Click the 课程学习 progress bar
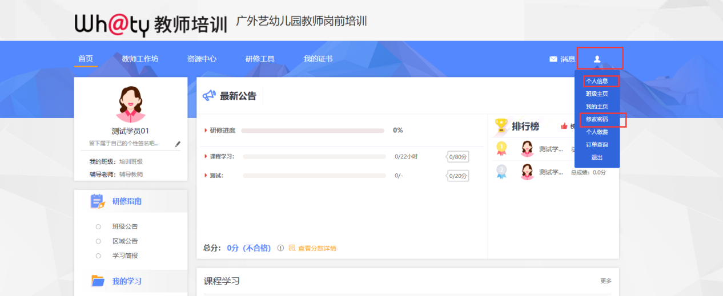Viewport: 723px width, 296px height. [x=315, y=156]
